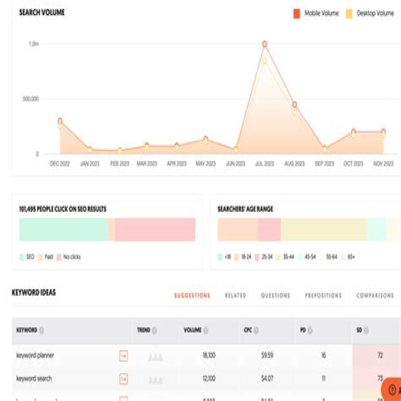Click the JUL 2023 axis label
The width and height of the screenshot is (401, 401).
(x=265, y=164)
